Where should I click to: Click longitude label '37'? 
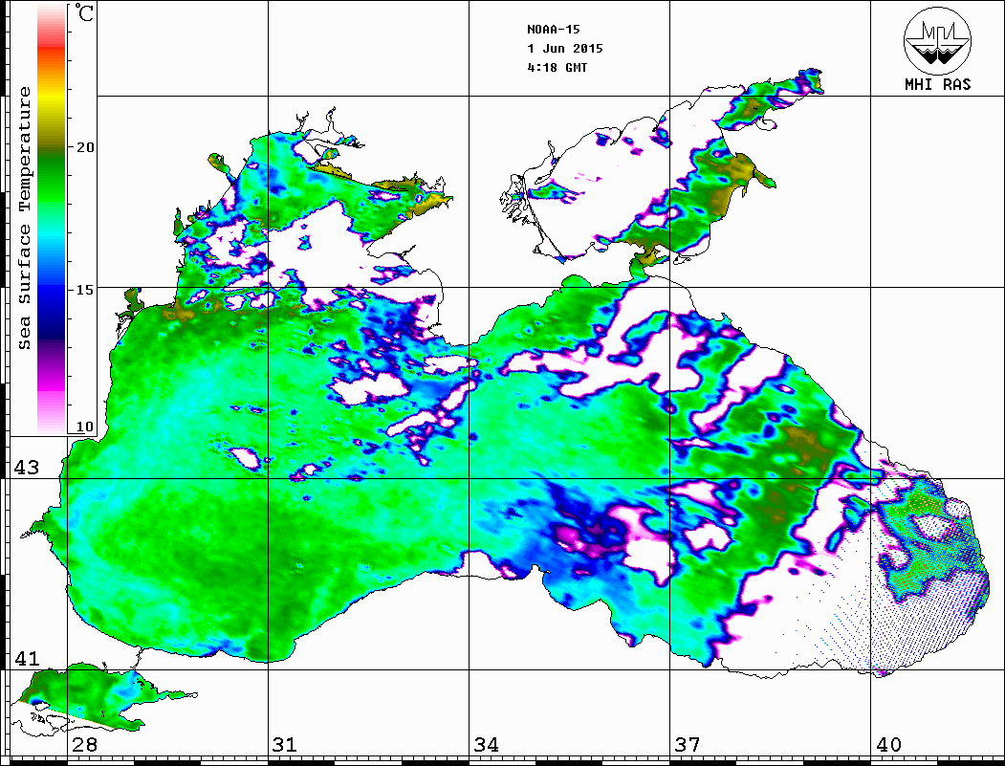[688, 745]
